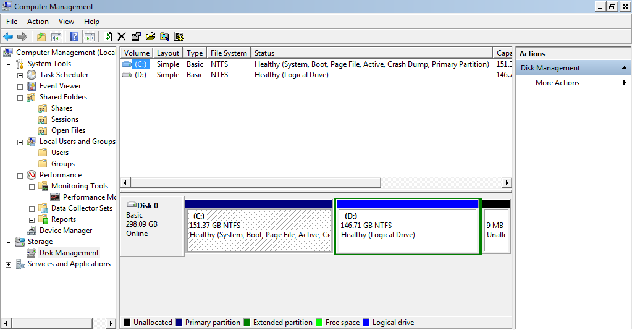The width and height of the screenshot is (632, 330).
Task: Click the Sessions folder icon
Action: click(x=43, y=119)
